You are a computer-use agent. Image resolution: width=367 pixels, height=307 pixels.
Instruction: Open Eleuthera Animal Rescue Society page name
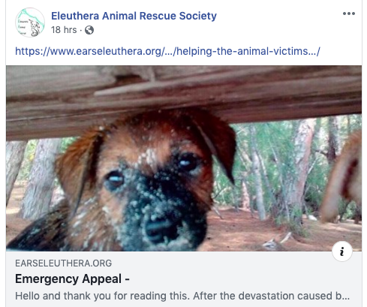[x=134, y=16]
